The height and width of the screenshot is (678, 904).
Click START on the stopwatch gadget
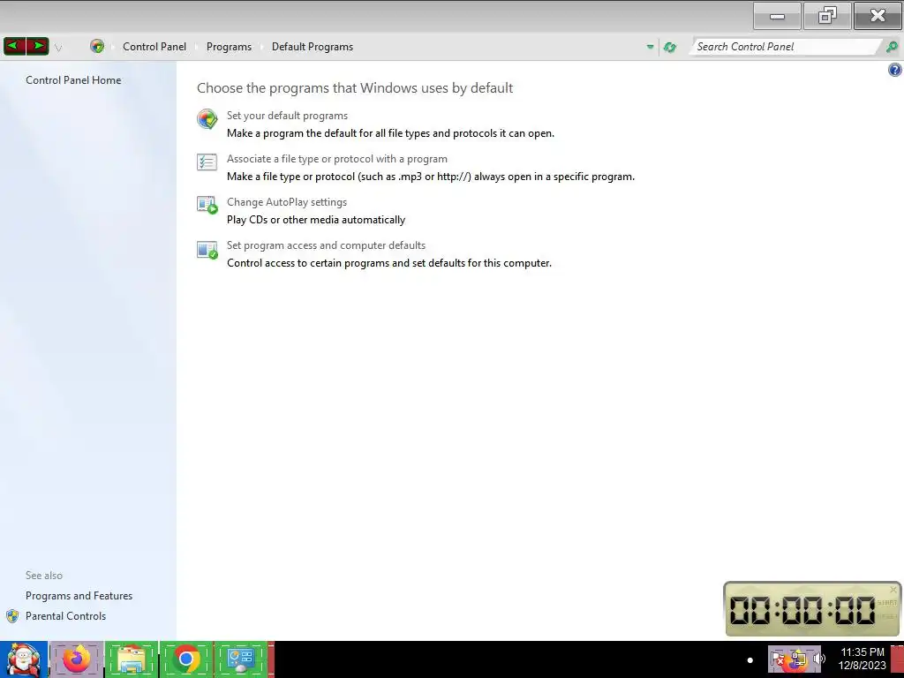(x=886, y=602)
